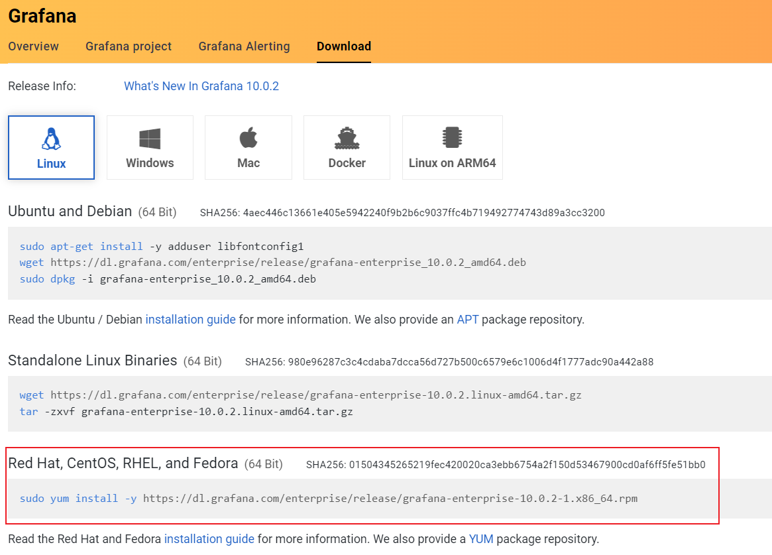Open the Red Hat and Fedora installation guide
The image size is (772, 555).
(x=209, y=539)
